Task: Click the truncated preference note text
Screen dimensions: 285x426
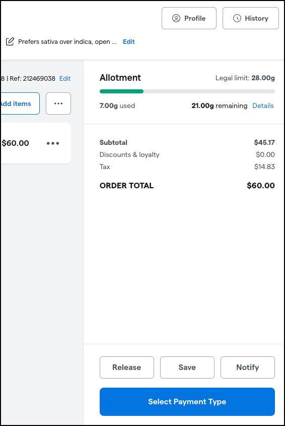Action: pyautogui.click(x=67, y=41)
